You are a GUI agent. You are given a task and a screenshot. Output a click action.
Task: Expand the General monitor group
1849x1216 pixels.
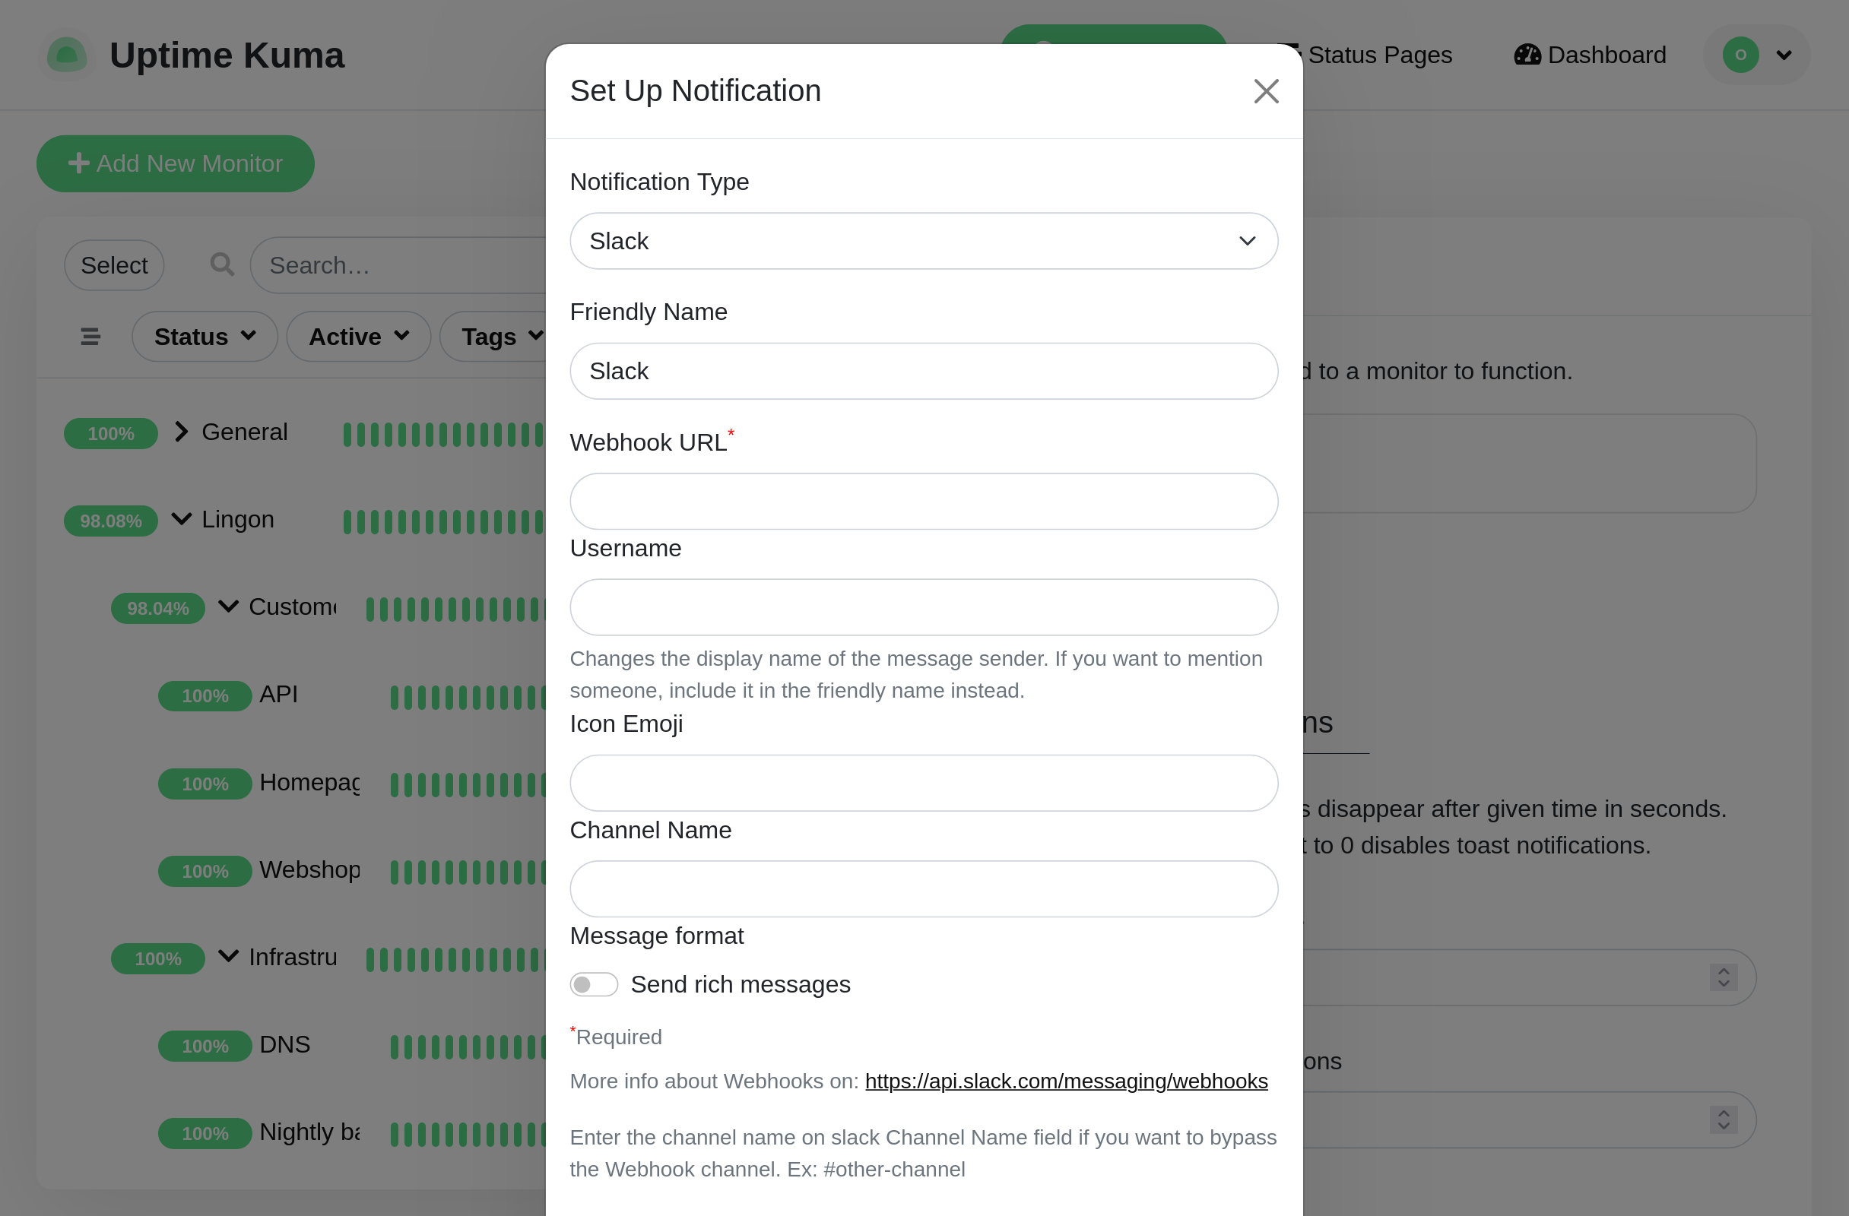pyautogui.click(x=181, y=432)
